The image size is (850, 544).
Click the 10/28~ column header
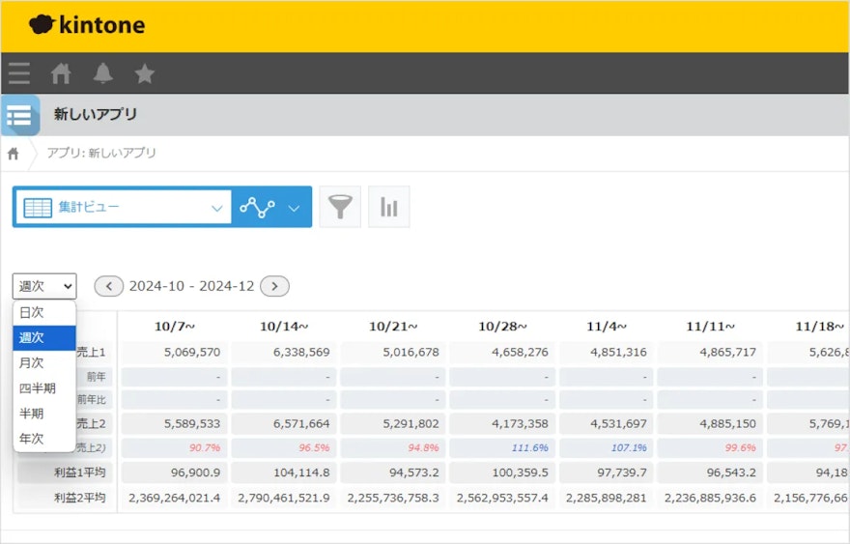(x=502, y=327)
